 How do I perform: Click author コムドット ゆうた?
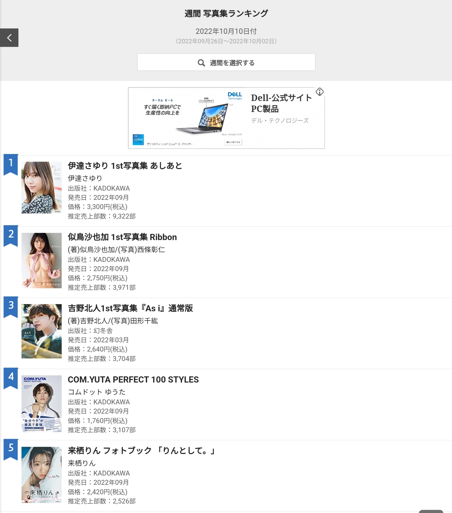[x=96, y=392]
